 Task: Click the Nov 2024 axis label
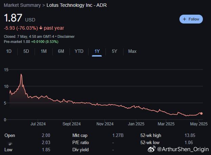coord(105,124)
